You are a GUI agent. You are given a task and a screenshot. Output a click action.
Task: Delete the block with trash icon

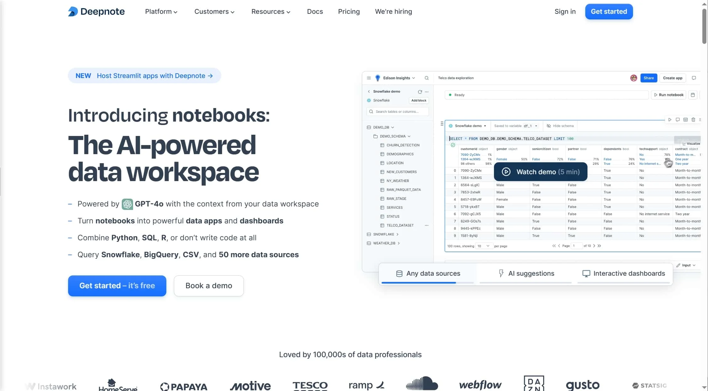tap(693, 120)
